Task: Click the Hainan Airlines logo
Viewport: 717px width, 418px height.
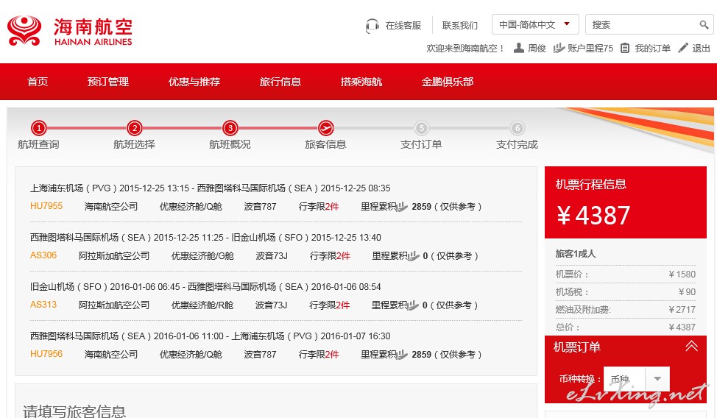Action: pos(69,31)
